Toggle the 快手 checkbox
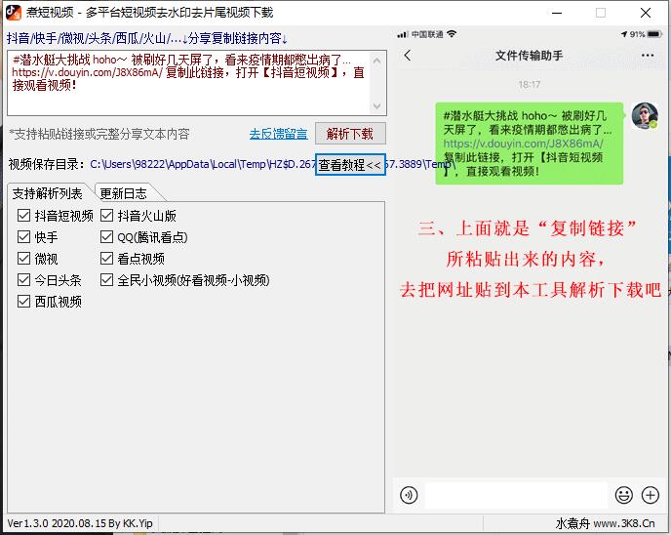 pyautogui.click(x=23, y=237)
